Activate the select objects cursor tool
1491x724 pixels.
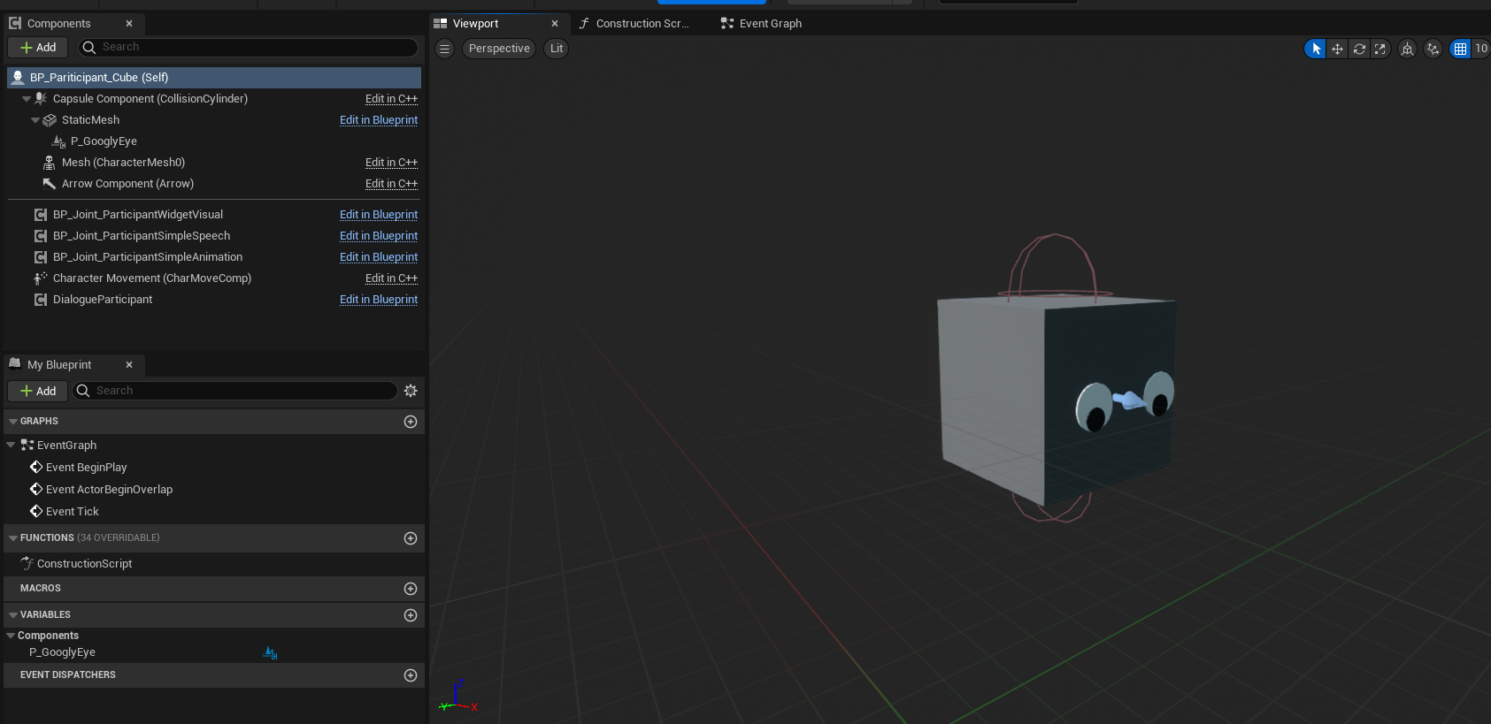pyautogui.click(x=1316, y=50)
